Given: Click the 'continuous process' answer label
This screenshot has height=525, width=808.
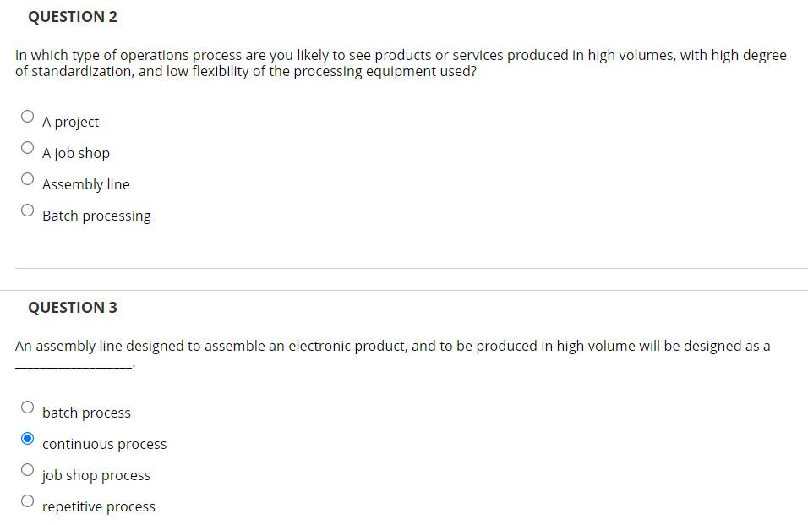Looking at the screenshot, I should tap(104, 443).
